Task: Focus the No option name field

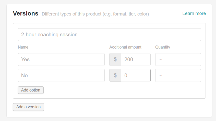Action: point(61,75)
